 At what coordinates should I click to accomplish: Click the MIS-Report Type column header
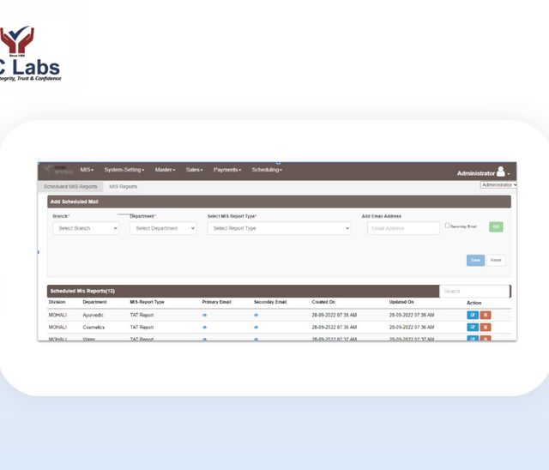point(147,302)
